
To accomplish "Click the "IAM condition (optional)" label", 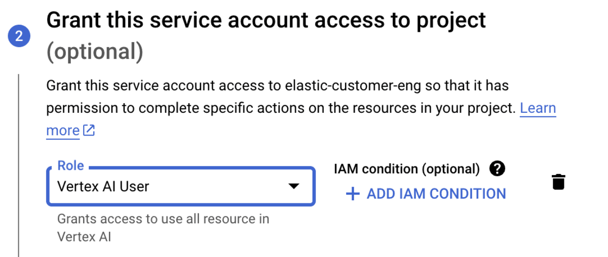I will pos(406,169).
